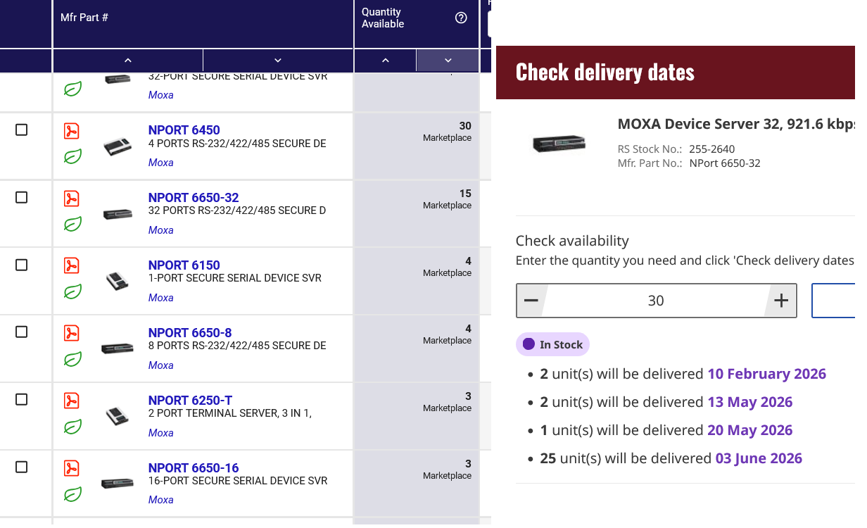Screen dimensions: 867x528
Task: Click the quantity input field showing 30
Action: point(656,301)
